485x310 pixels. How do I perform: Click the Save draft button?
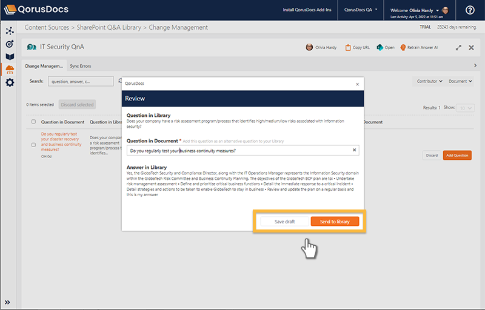(284, 222)
